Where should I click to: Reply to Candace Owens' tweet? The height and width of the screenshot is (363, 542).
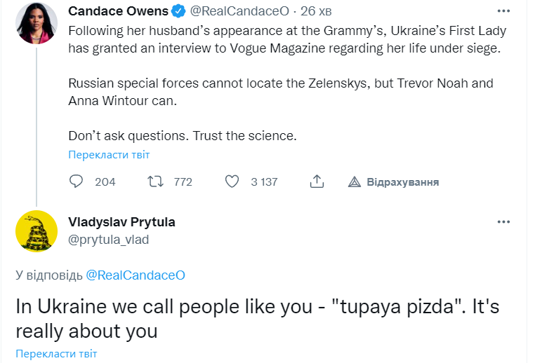click(77, 182)
